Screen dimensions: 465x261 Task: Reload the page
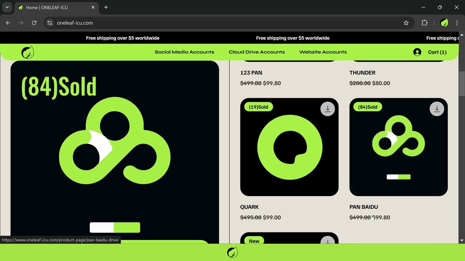click(x=34, y=23)
